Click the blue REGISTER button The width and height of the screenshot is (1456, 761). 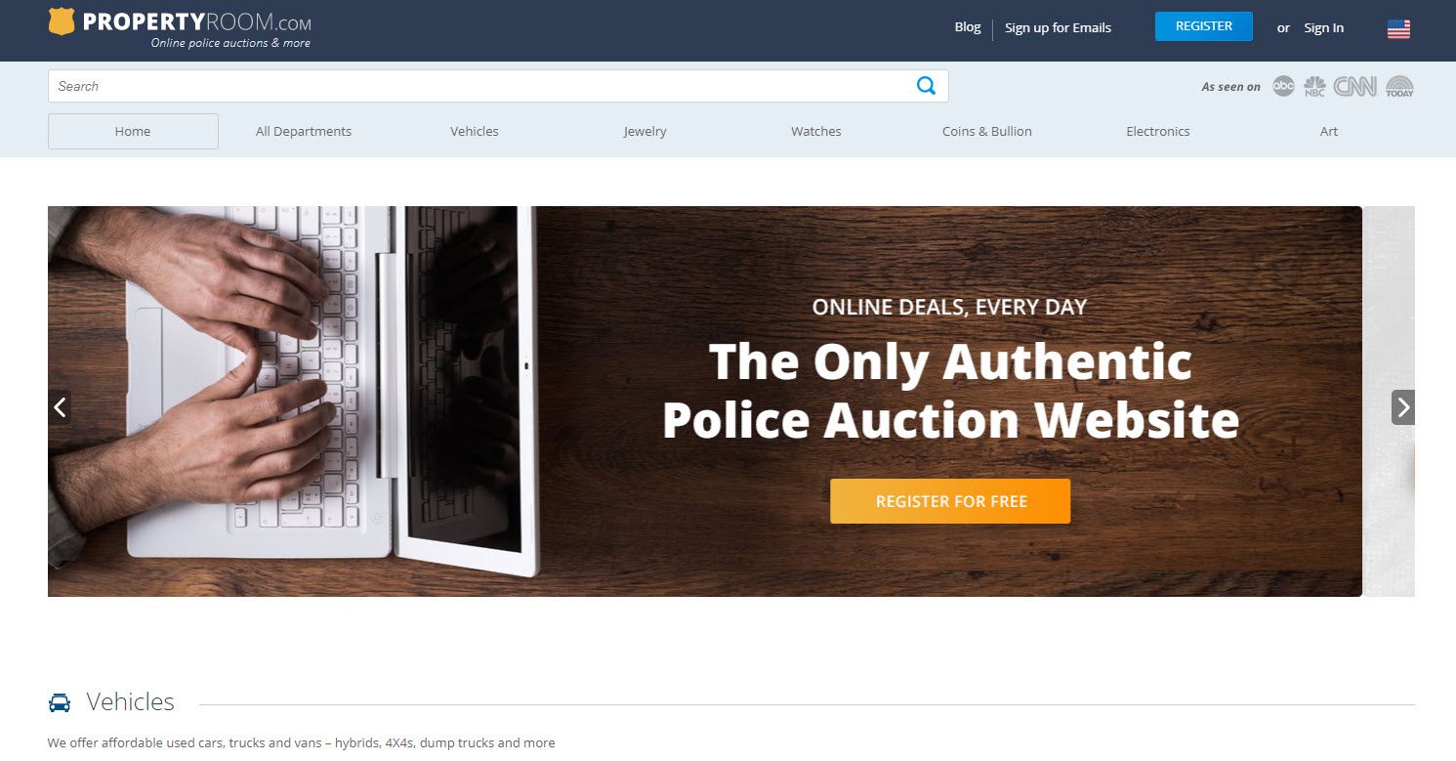pyautogui.click(x=1203, y=26)
